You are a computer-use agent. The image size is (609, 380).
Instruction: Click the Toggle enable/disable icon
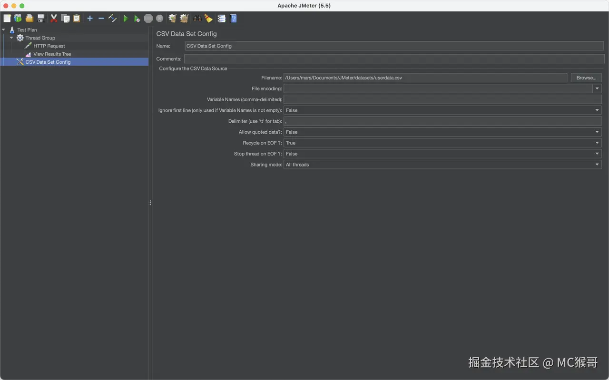[112, 19]
